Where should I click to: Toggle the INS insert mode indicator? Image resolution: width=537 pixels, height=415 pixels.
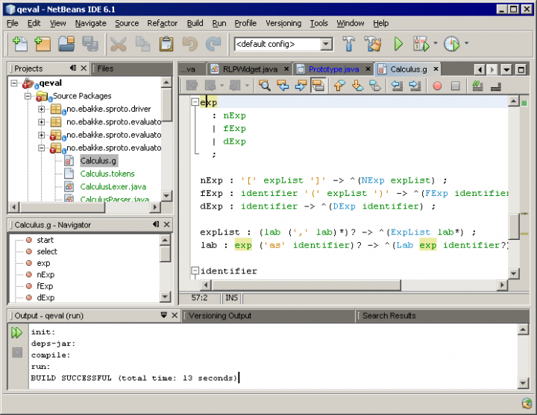(232, 297)
